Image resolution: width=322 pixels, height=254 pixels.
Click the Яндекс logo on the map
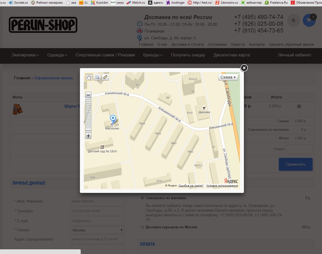[231, 181]
